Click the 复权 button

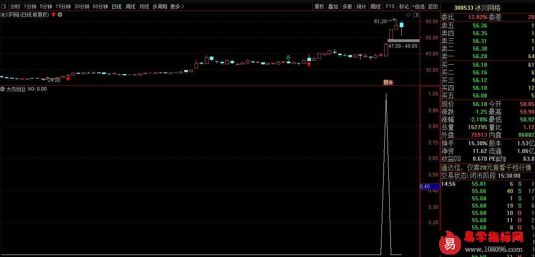pos(319,6)
